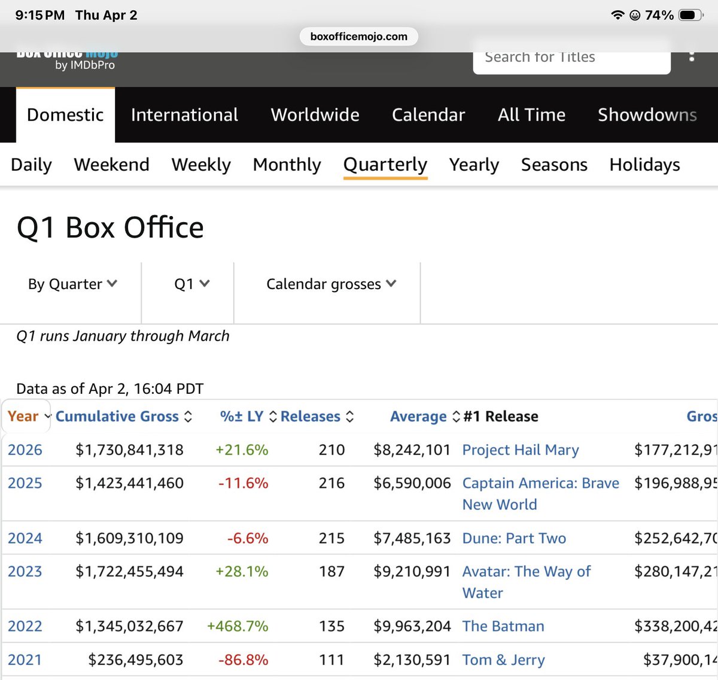This screenshot has width=718, height=680.
Task: Go to the Yearly view
Action: (474, 165)
